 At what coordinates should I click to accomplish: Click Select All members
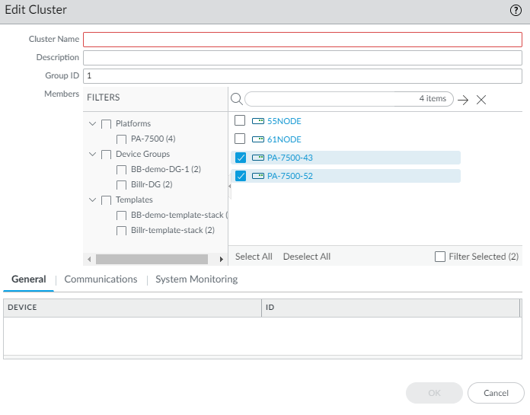[x=254, y=257]
